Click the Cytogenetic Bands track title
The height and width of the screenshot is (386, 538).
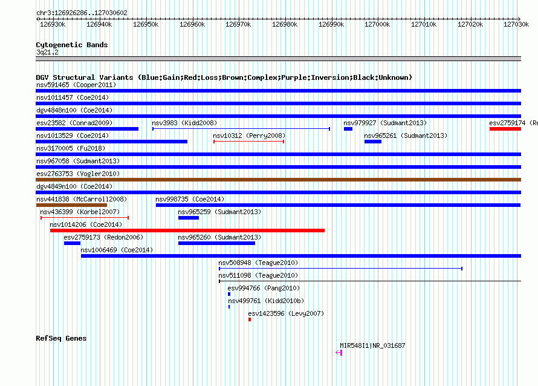click(72, 45)
